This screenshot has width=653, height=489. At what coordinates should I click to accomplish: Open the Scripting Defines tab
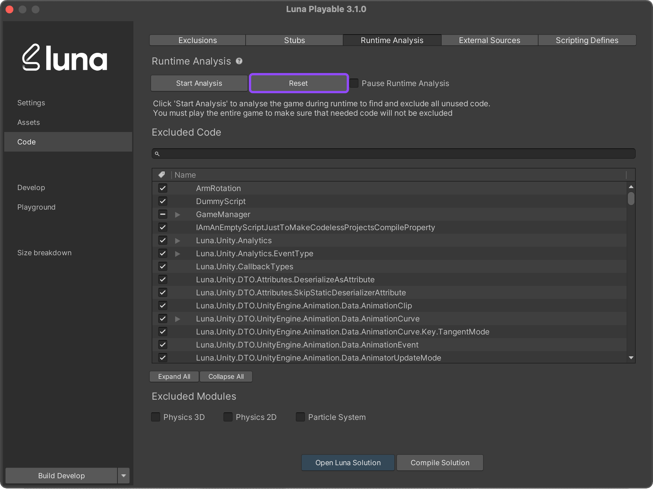coord(587,40)
